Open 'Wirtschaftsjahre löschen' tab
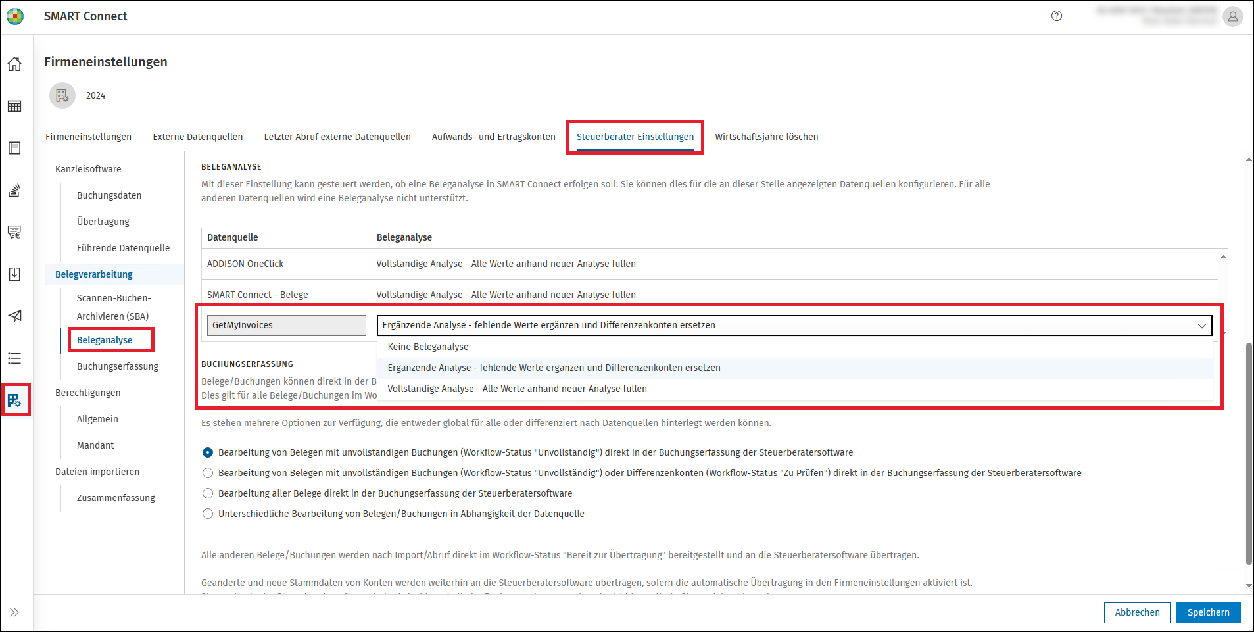The height and width of the screenshot is (632, 1254). (x=767, y=137)
